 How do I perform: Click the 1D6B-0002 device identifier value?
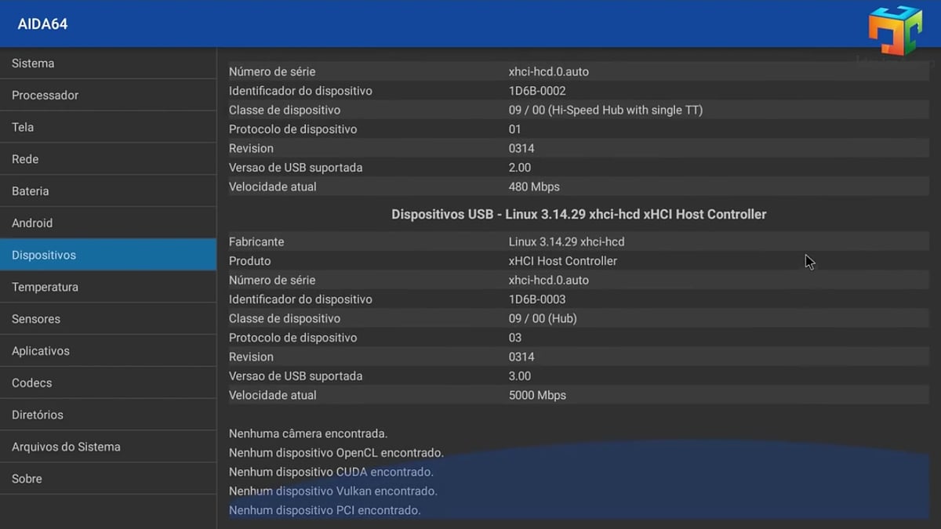pos(537,91)
